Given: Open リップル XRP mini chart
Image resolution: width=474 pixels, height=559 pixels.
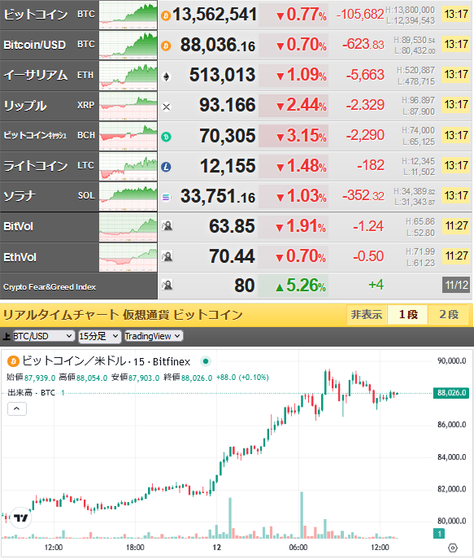Looking at the screenshot, I should pos(128,106).
